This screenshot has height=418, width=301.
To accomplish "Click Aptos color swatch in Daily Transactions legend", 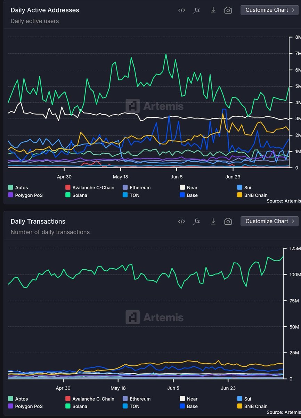I will click(x=10, y=399).
